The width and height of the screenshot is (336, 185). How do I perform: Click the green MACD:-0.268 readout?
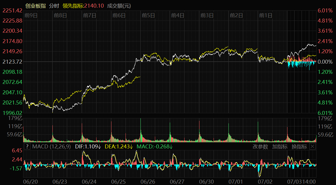click(x=154, y=146)
